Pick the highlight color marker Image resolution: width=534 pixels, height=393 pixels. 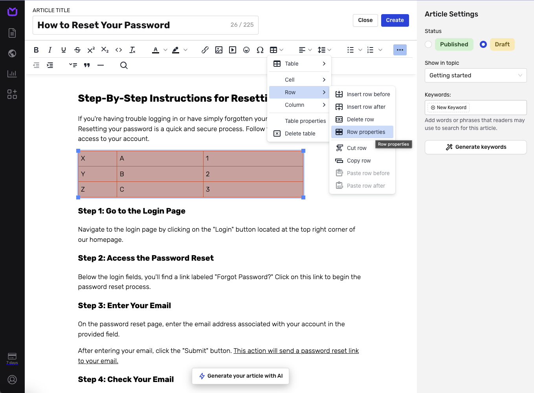click(176, 50)
